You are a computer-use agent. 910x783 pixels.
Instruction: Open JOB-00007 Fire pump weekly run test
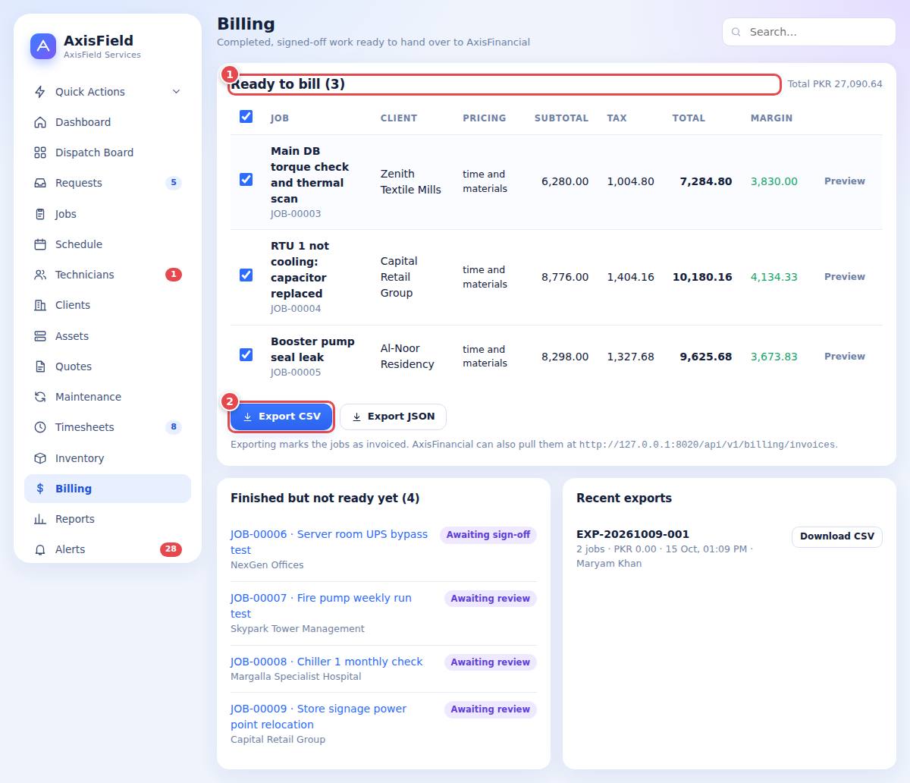(321, 605)
